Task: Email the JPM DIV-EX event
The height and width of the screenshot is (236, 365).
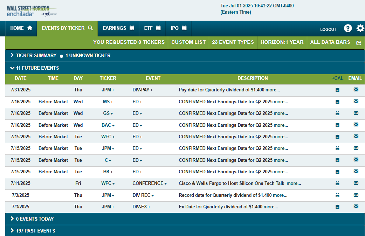Action: tap(356, 207)
